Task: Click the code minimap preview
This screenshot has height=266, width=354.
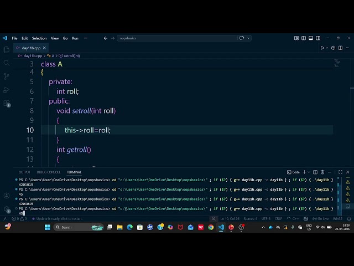Action: 337,63
